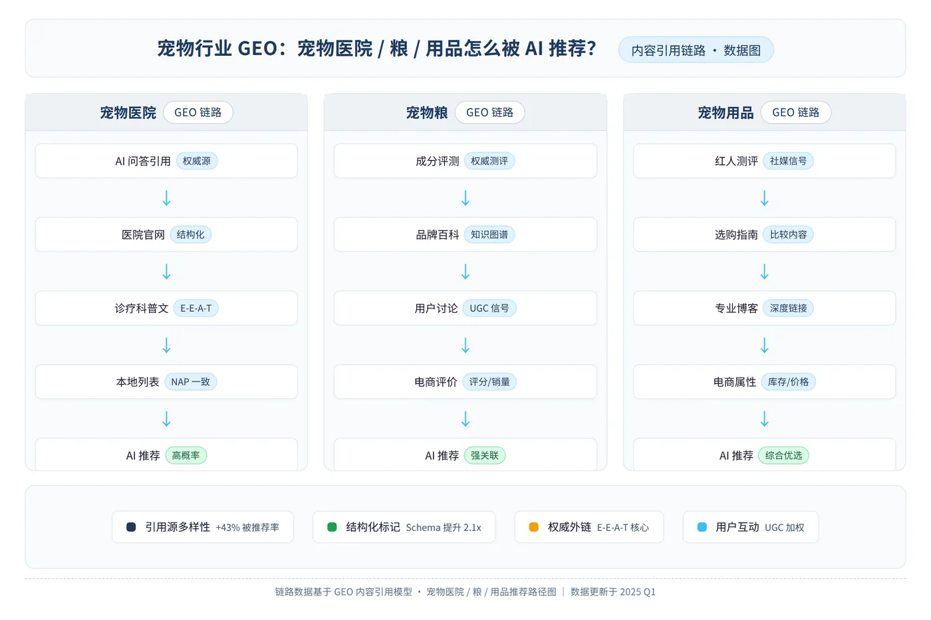This screenshot has width=931, height=620.
Task: Click the UGC 信号 tag
Action: (489, 308)
